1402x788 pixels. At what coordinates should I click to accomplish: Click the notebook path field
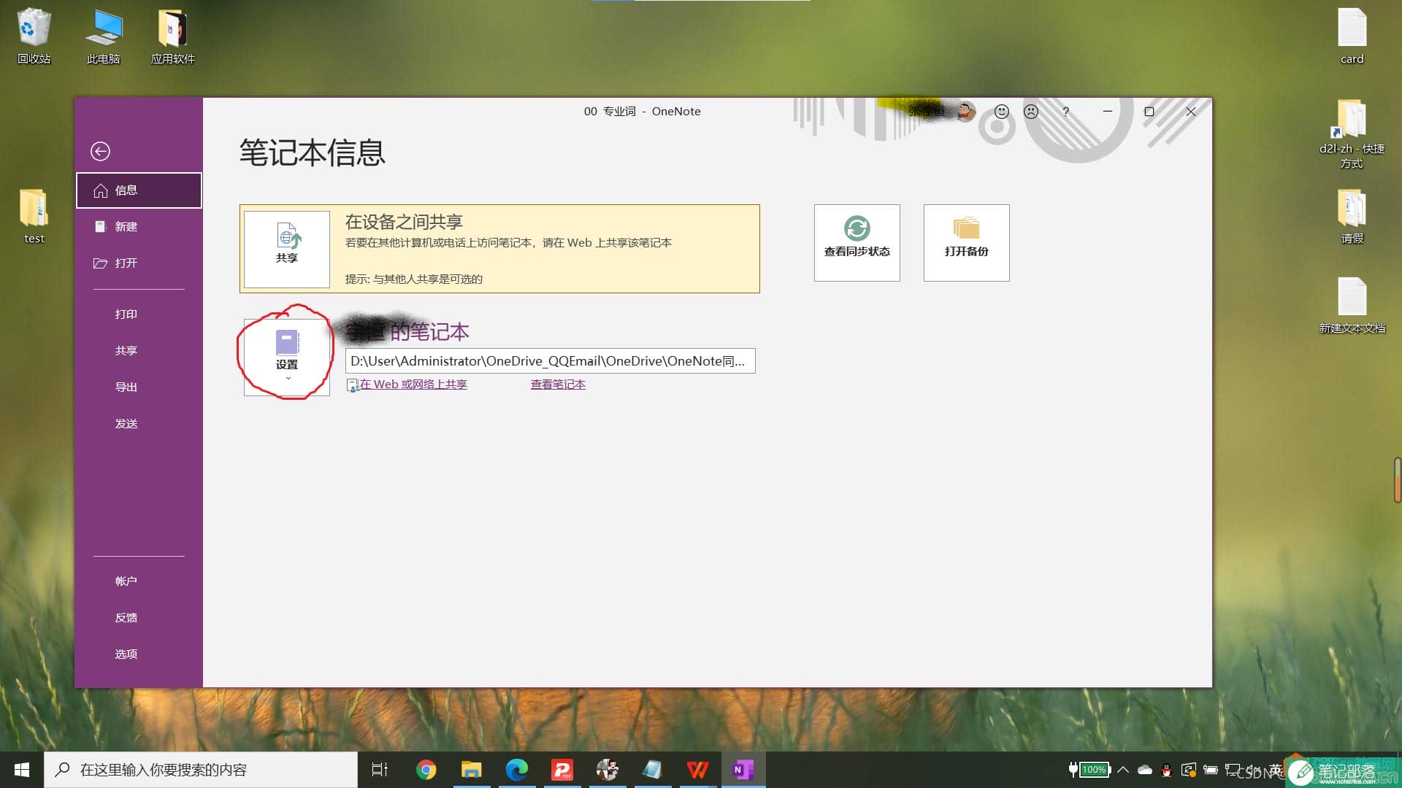[x=551, y=361]
